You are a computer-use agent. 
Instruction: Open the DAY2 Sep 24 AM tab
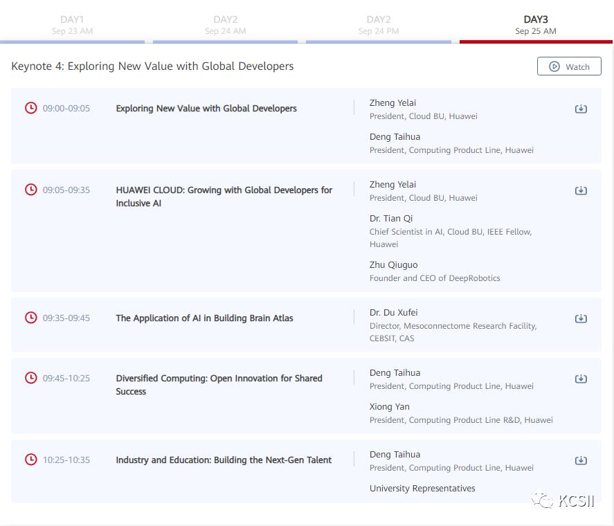click(x=225, y=25)
